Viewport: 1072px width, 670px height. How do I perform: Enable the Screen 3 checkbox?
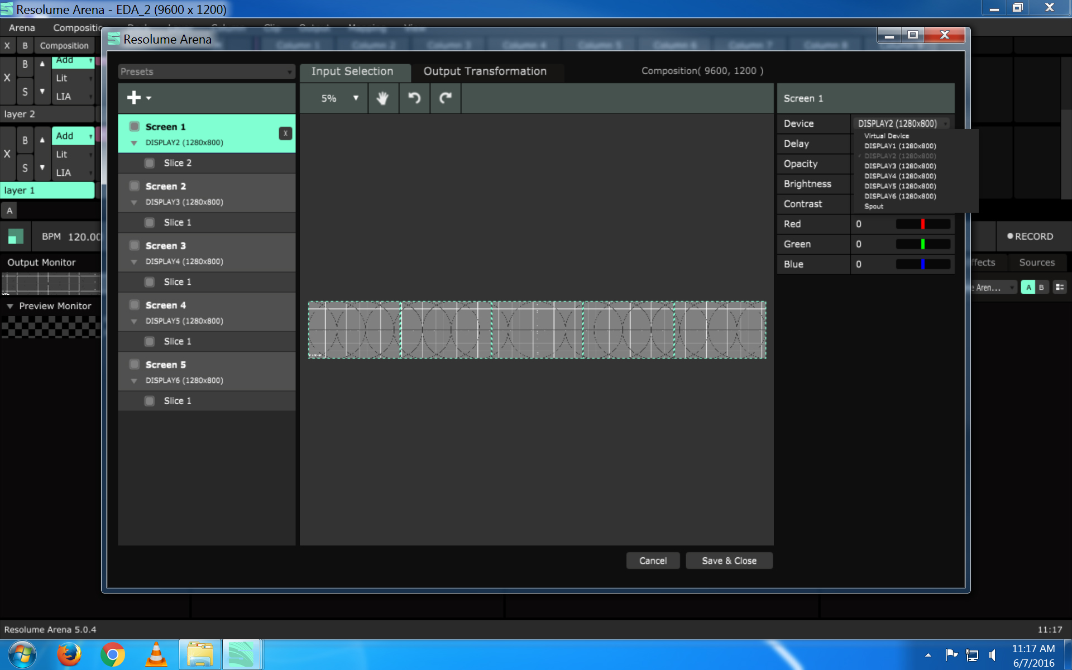click(135, 246)
